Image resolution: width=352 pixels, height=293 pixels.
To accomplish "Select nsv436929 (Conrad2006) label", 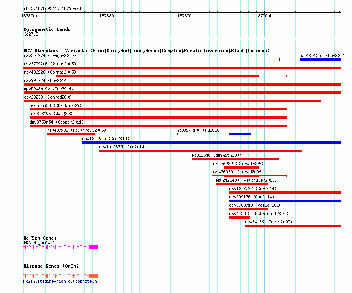I will tap(237, 164).
